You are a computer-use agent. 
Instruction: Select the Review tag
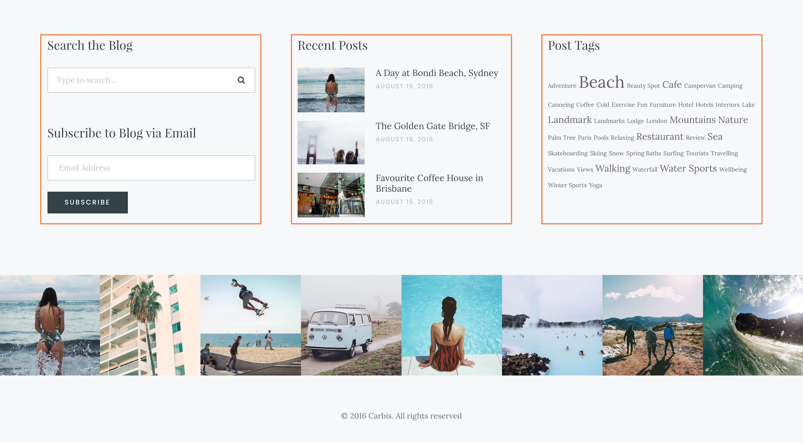tap(695, 137)
